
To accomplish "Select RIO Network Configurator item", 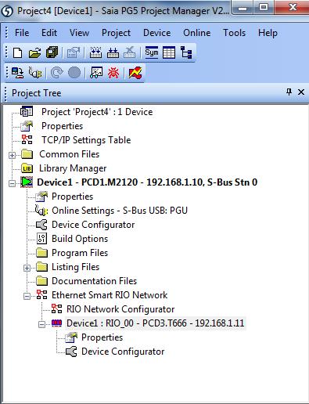I will pos(120,309).
